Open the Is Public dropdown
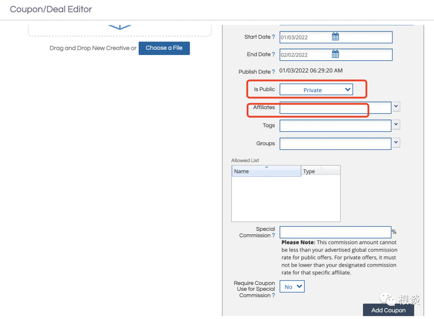The height and width of the screenshot is (319, 434). (316, 90)
